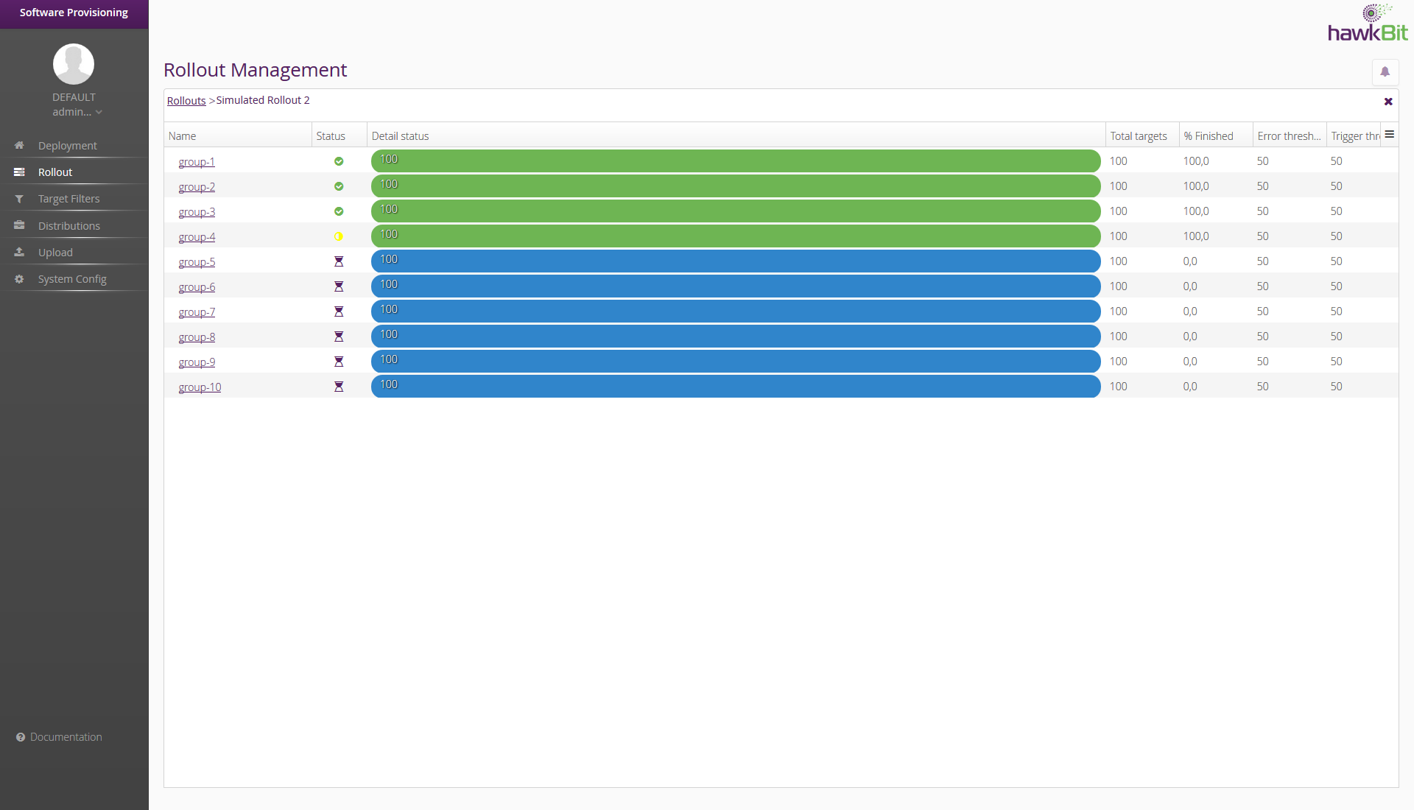Screen dimensions: 1414x810
Task: Click the notification bell icon
Action: coord(1385,71)
